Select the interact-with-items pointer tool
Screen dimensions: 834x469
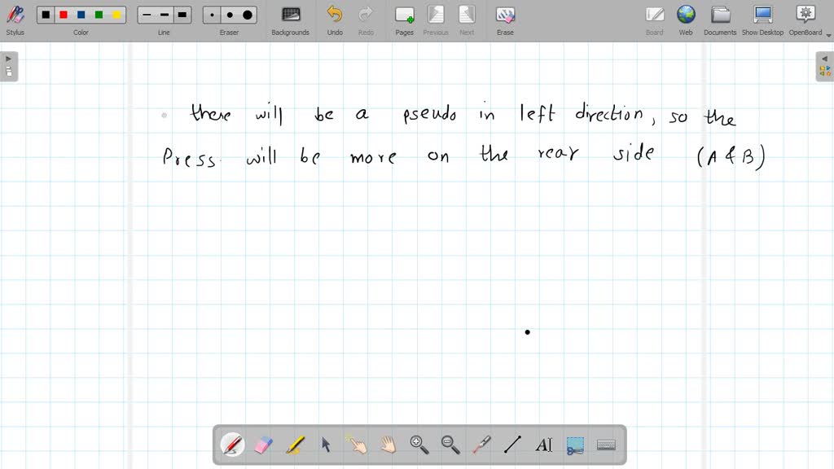357,445
